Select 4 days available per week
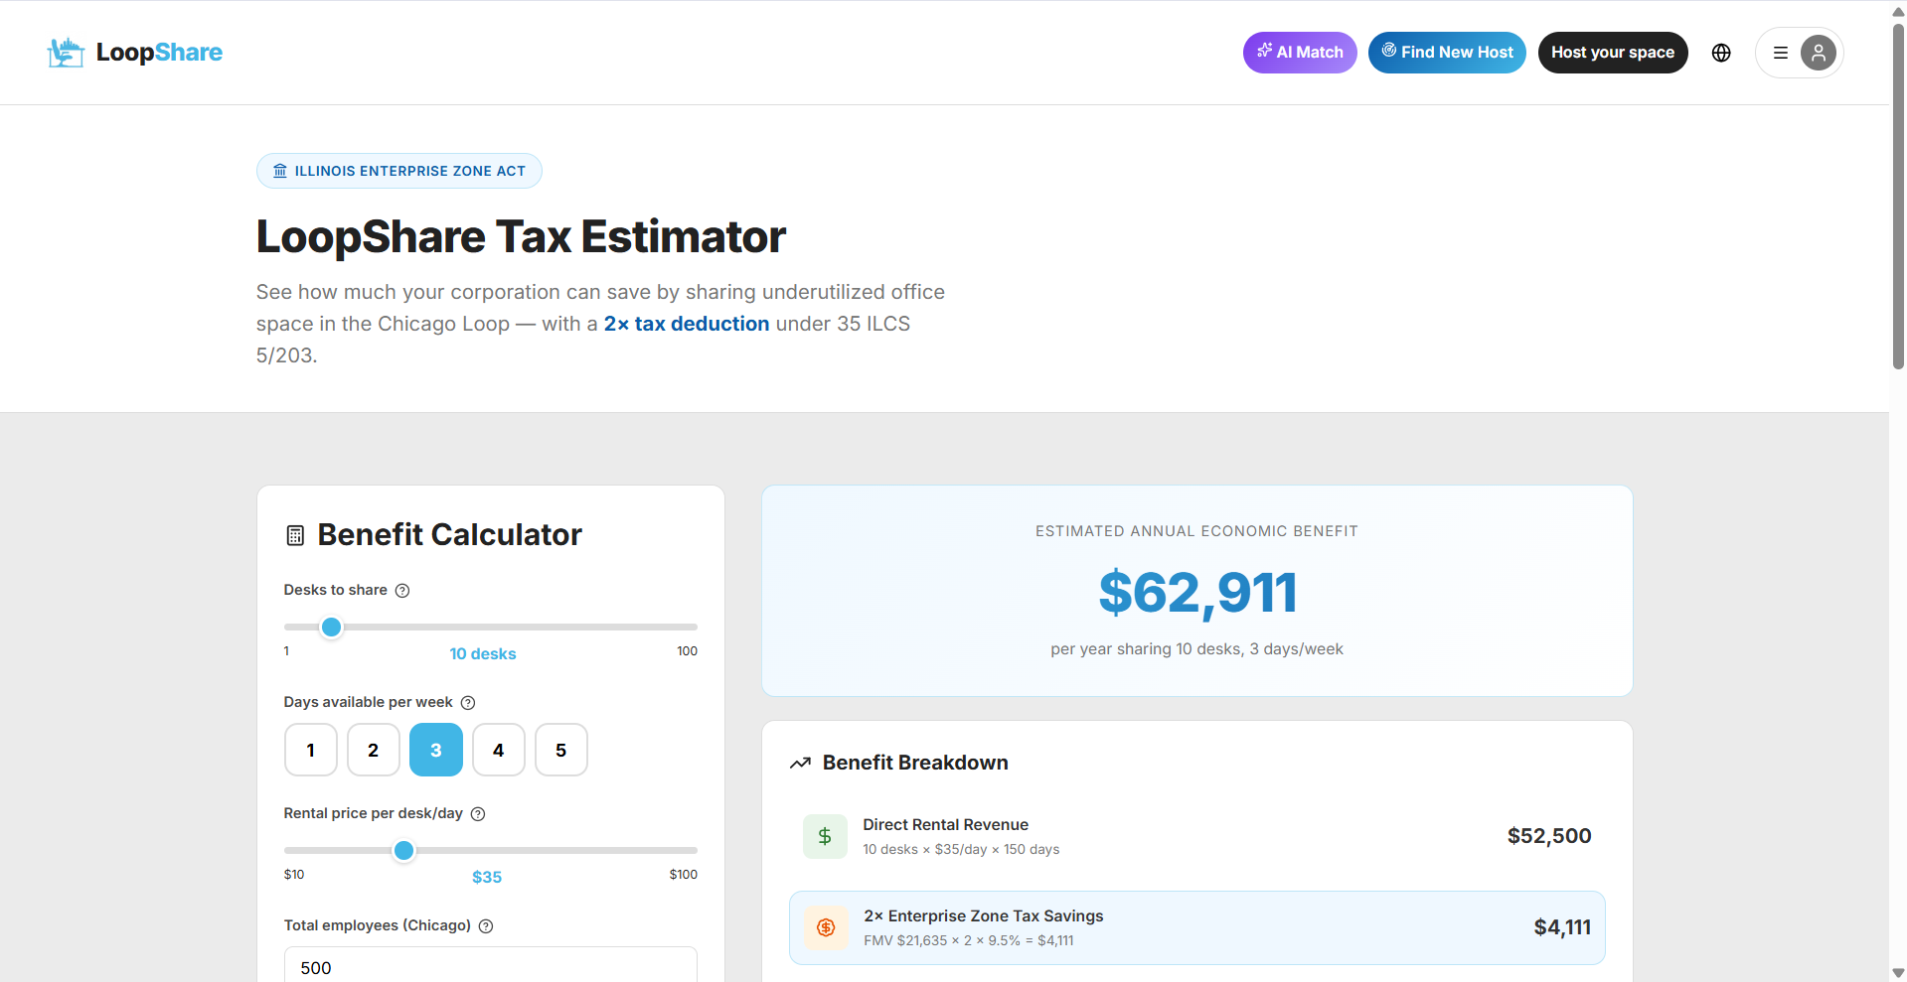 coord(499,750)
